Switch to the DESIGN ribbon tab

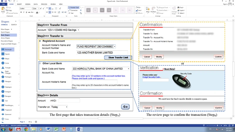click(x=27, y=4)
